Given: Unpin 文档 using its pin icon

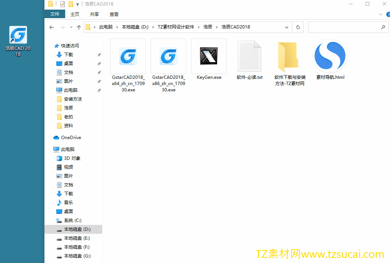Looking at the screenshot, I should point(99,73).
